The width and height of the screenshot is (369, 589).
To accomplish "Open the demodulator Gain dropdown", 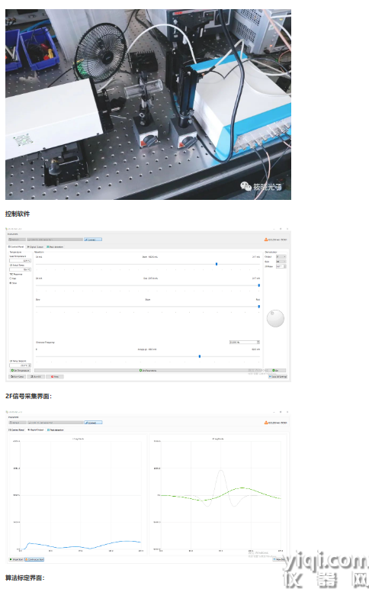I will click(x=281, y=262).
